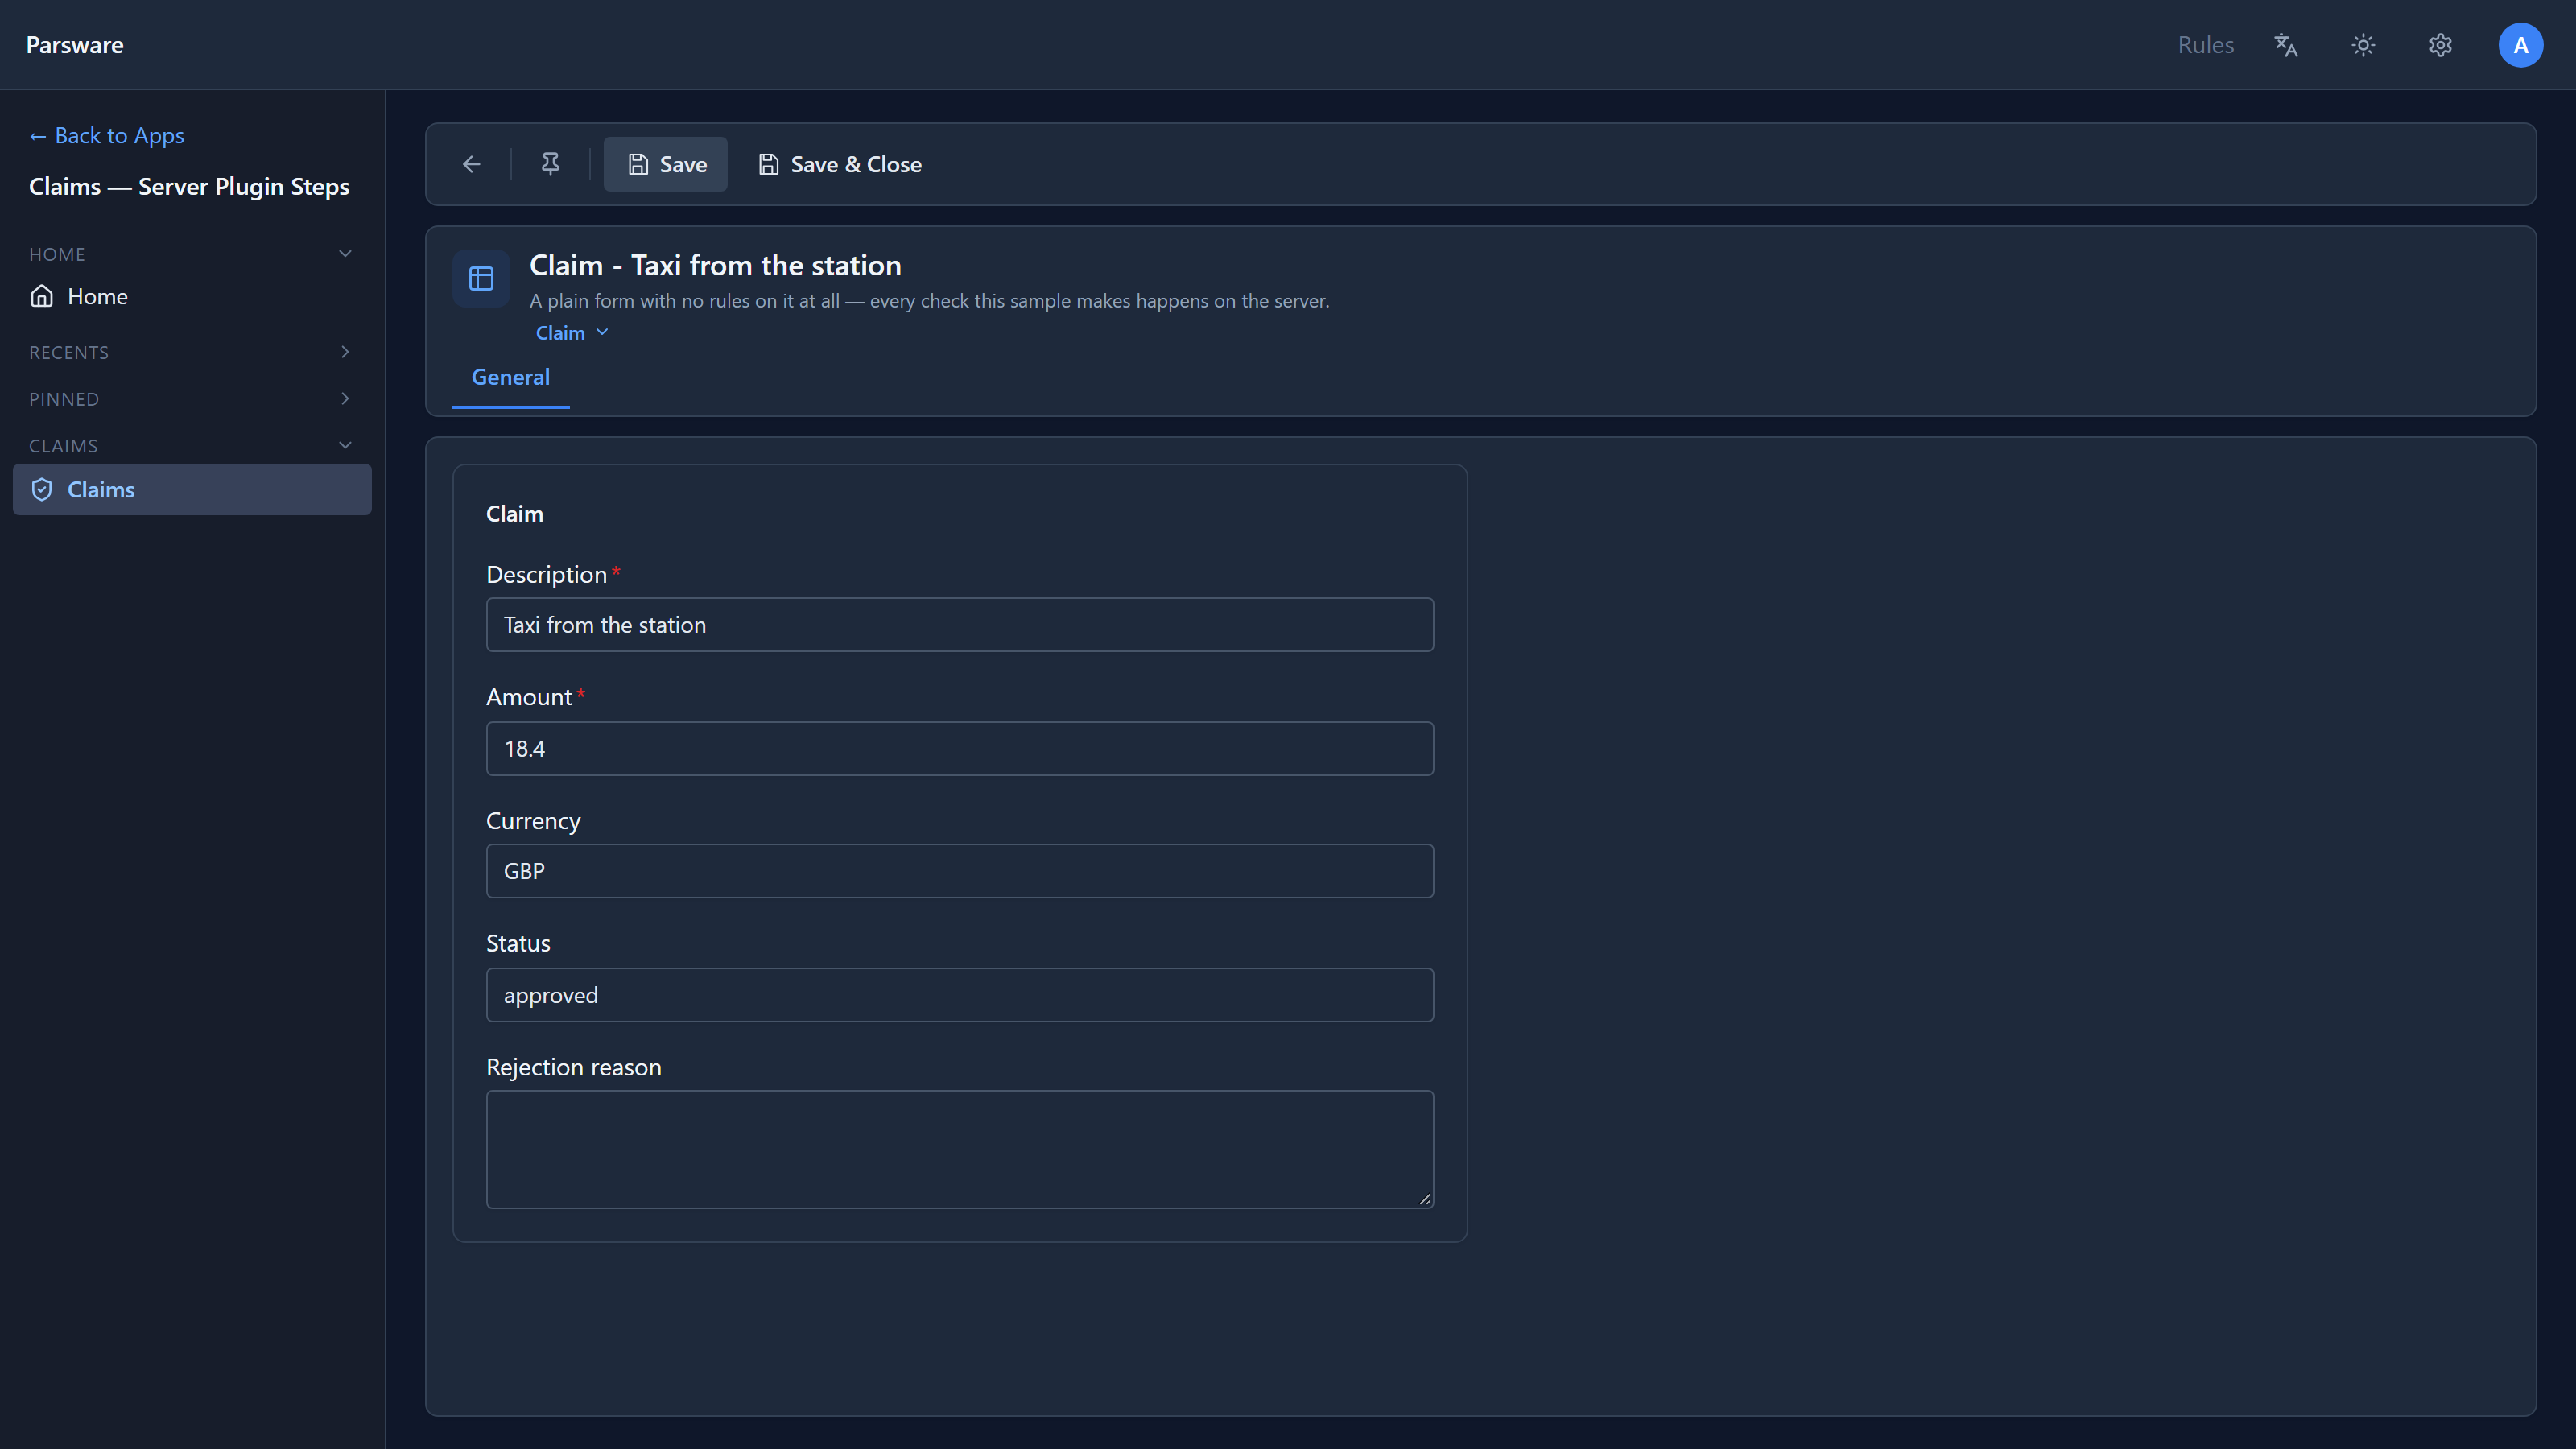Open the user avatar A menu
2576x1449 pixels.
pyautogui.click(x=2520, y=45)
